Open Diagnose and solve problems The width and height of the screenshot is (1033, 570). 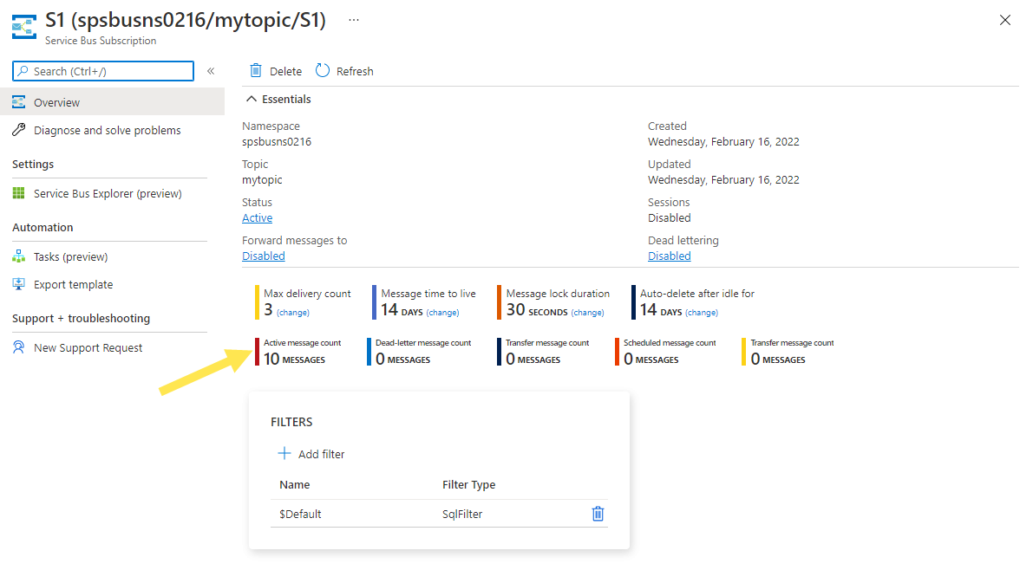pos(108,130)
